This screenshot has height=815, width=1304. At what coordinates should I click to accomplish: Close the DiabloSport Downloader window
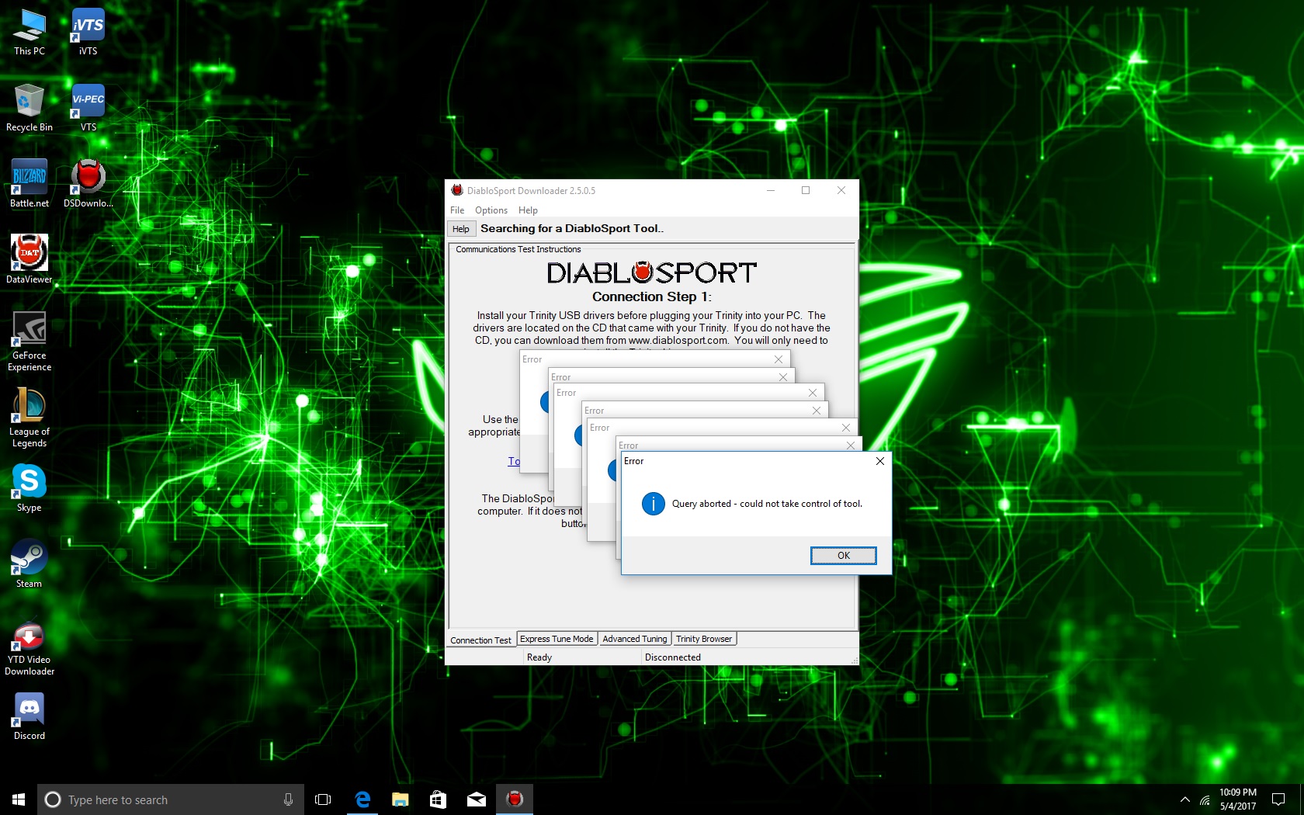(841, 190)
